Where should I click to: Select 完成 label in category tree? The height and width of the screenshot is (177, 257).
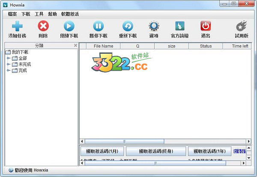[23, 70]
